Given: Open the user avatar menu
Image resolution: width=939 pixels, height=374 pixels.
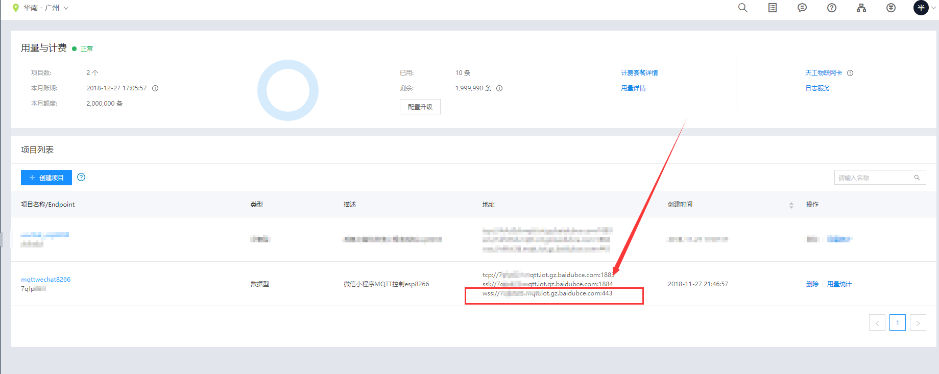Looking at the screenshot, I should [921, 8].
